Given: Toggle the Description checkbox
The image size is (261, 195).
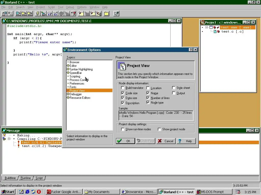Looking at the screenshot, I should tap(123, 103).
